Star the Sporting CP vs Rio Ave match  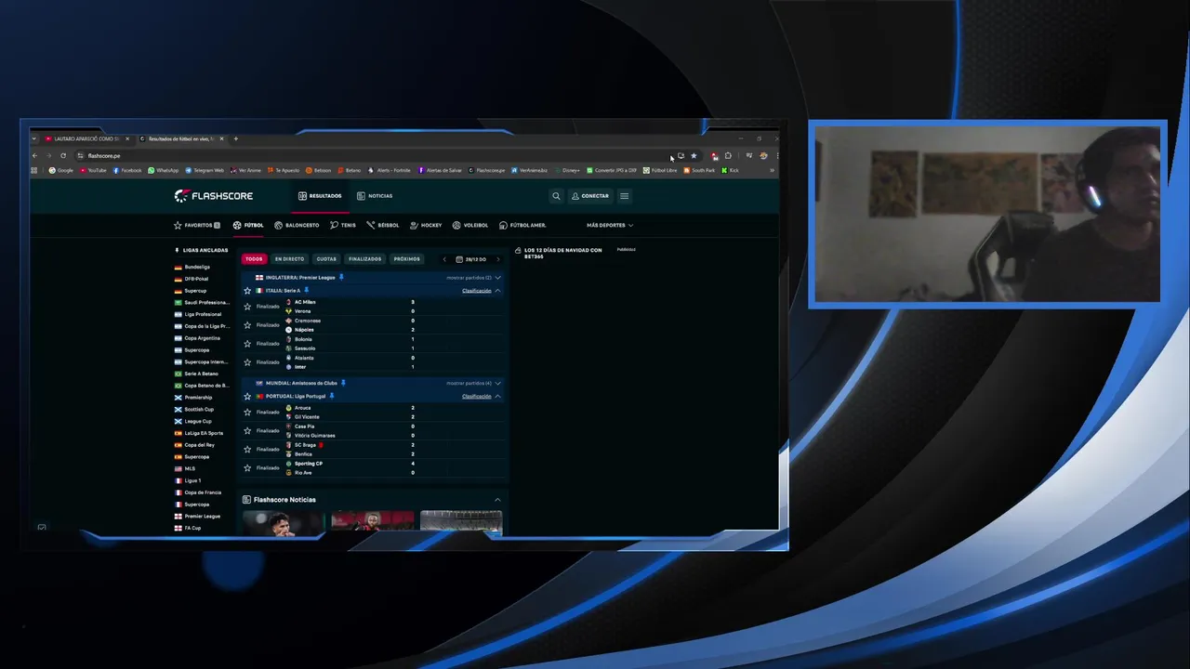click(247, 468)
